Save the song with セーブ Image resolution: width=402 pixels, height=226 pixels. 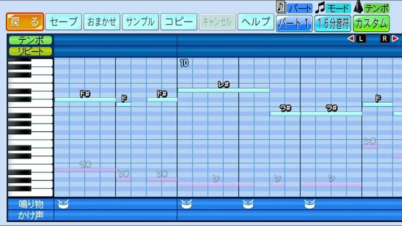click(63, 22)
